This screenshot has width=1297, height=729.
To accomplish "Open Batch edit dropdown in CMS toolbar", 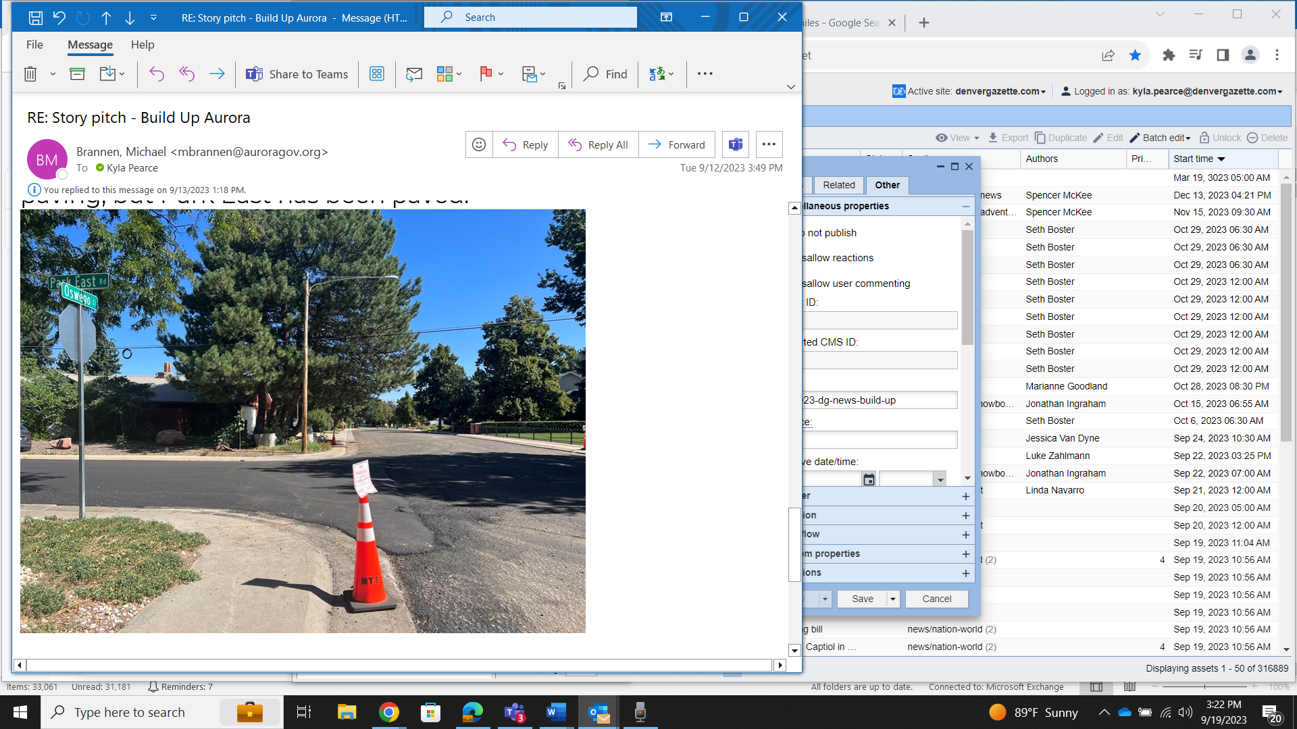I will coord(1160,138).
